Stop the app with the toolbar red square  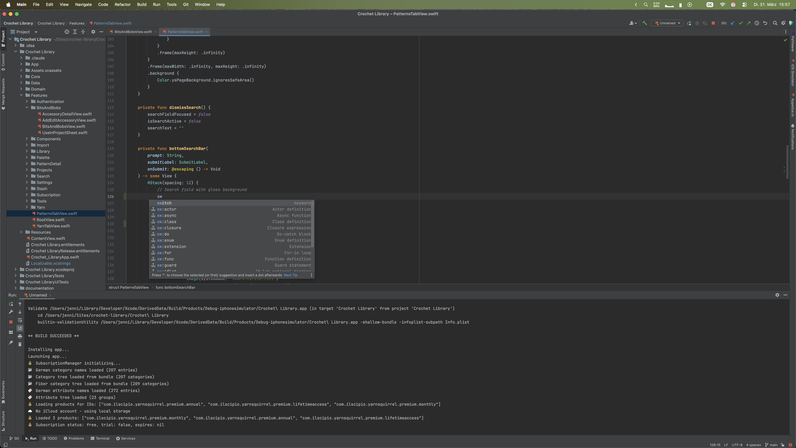713,23
